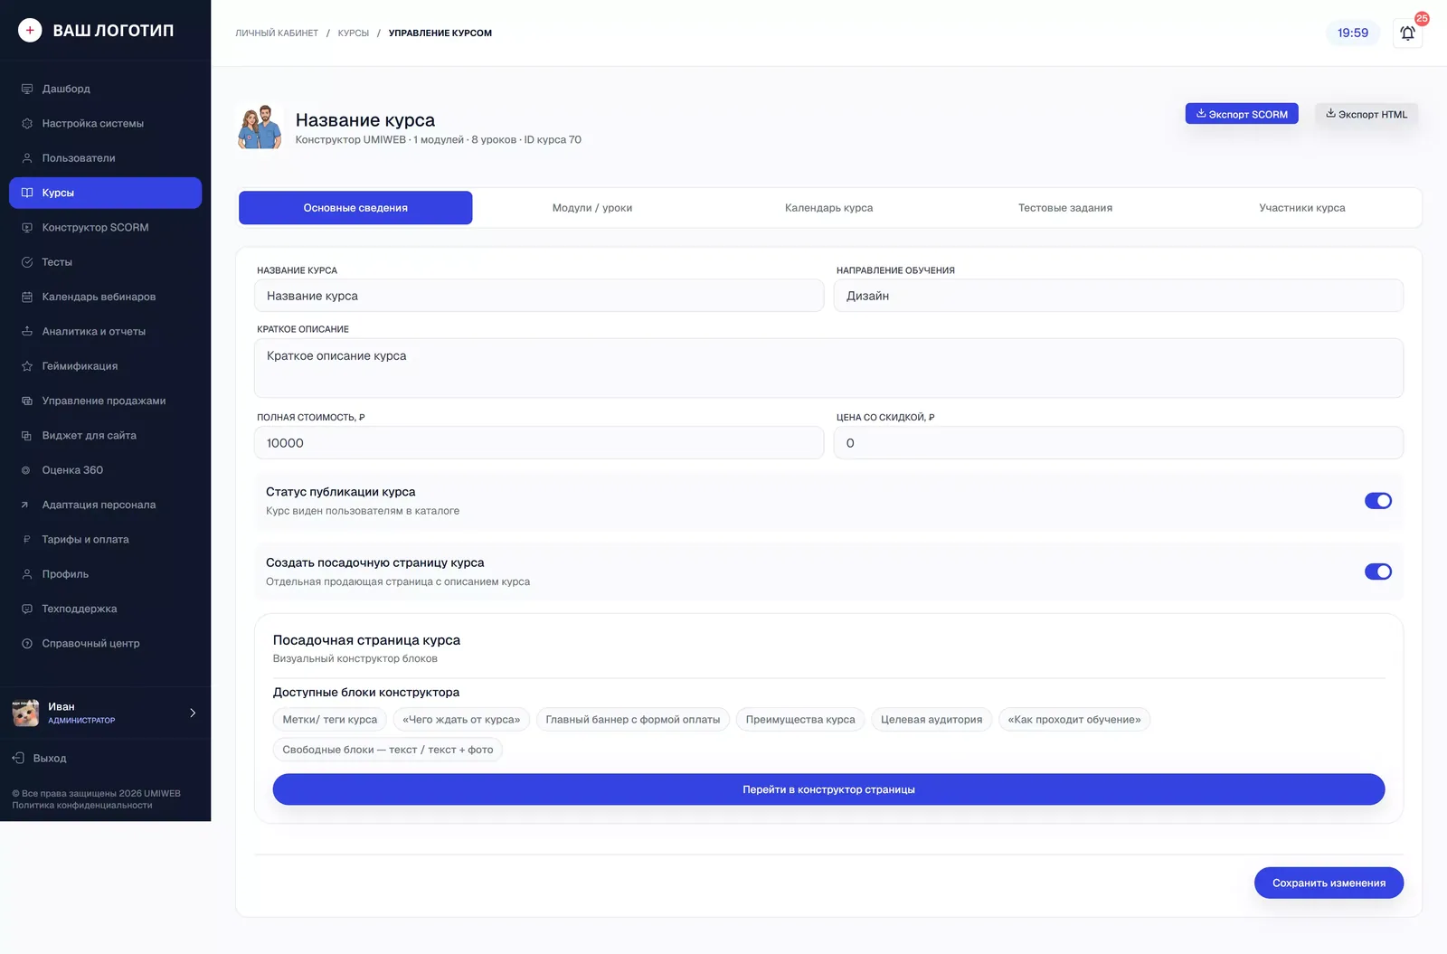
Task: Click the Адаптация персонала arrow icon
Action: (x=25, y=505)
